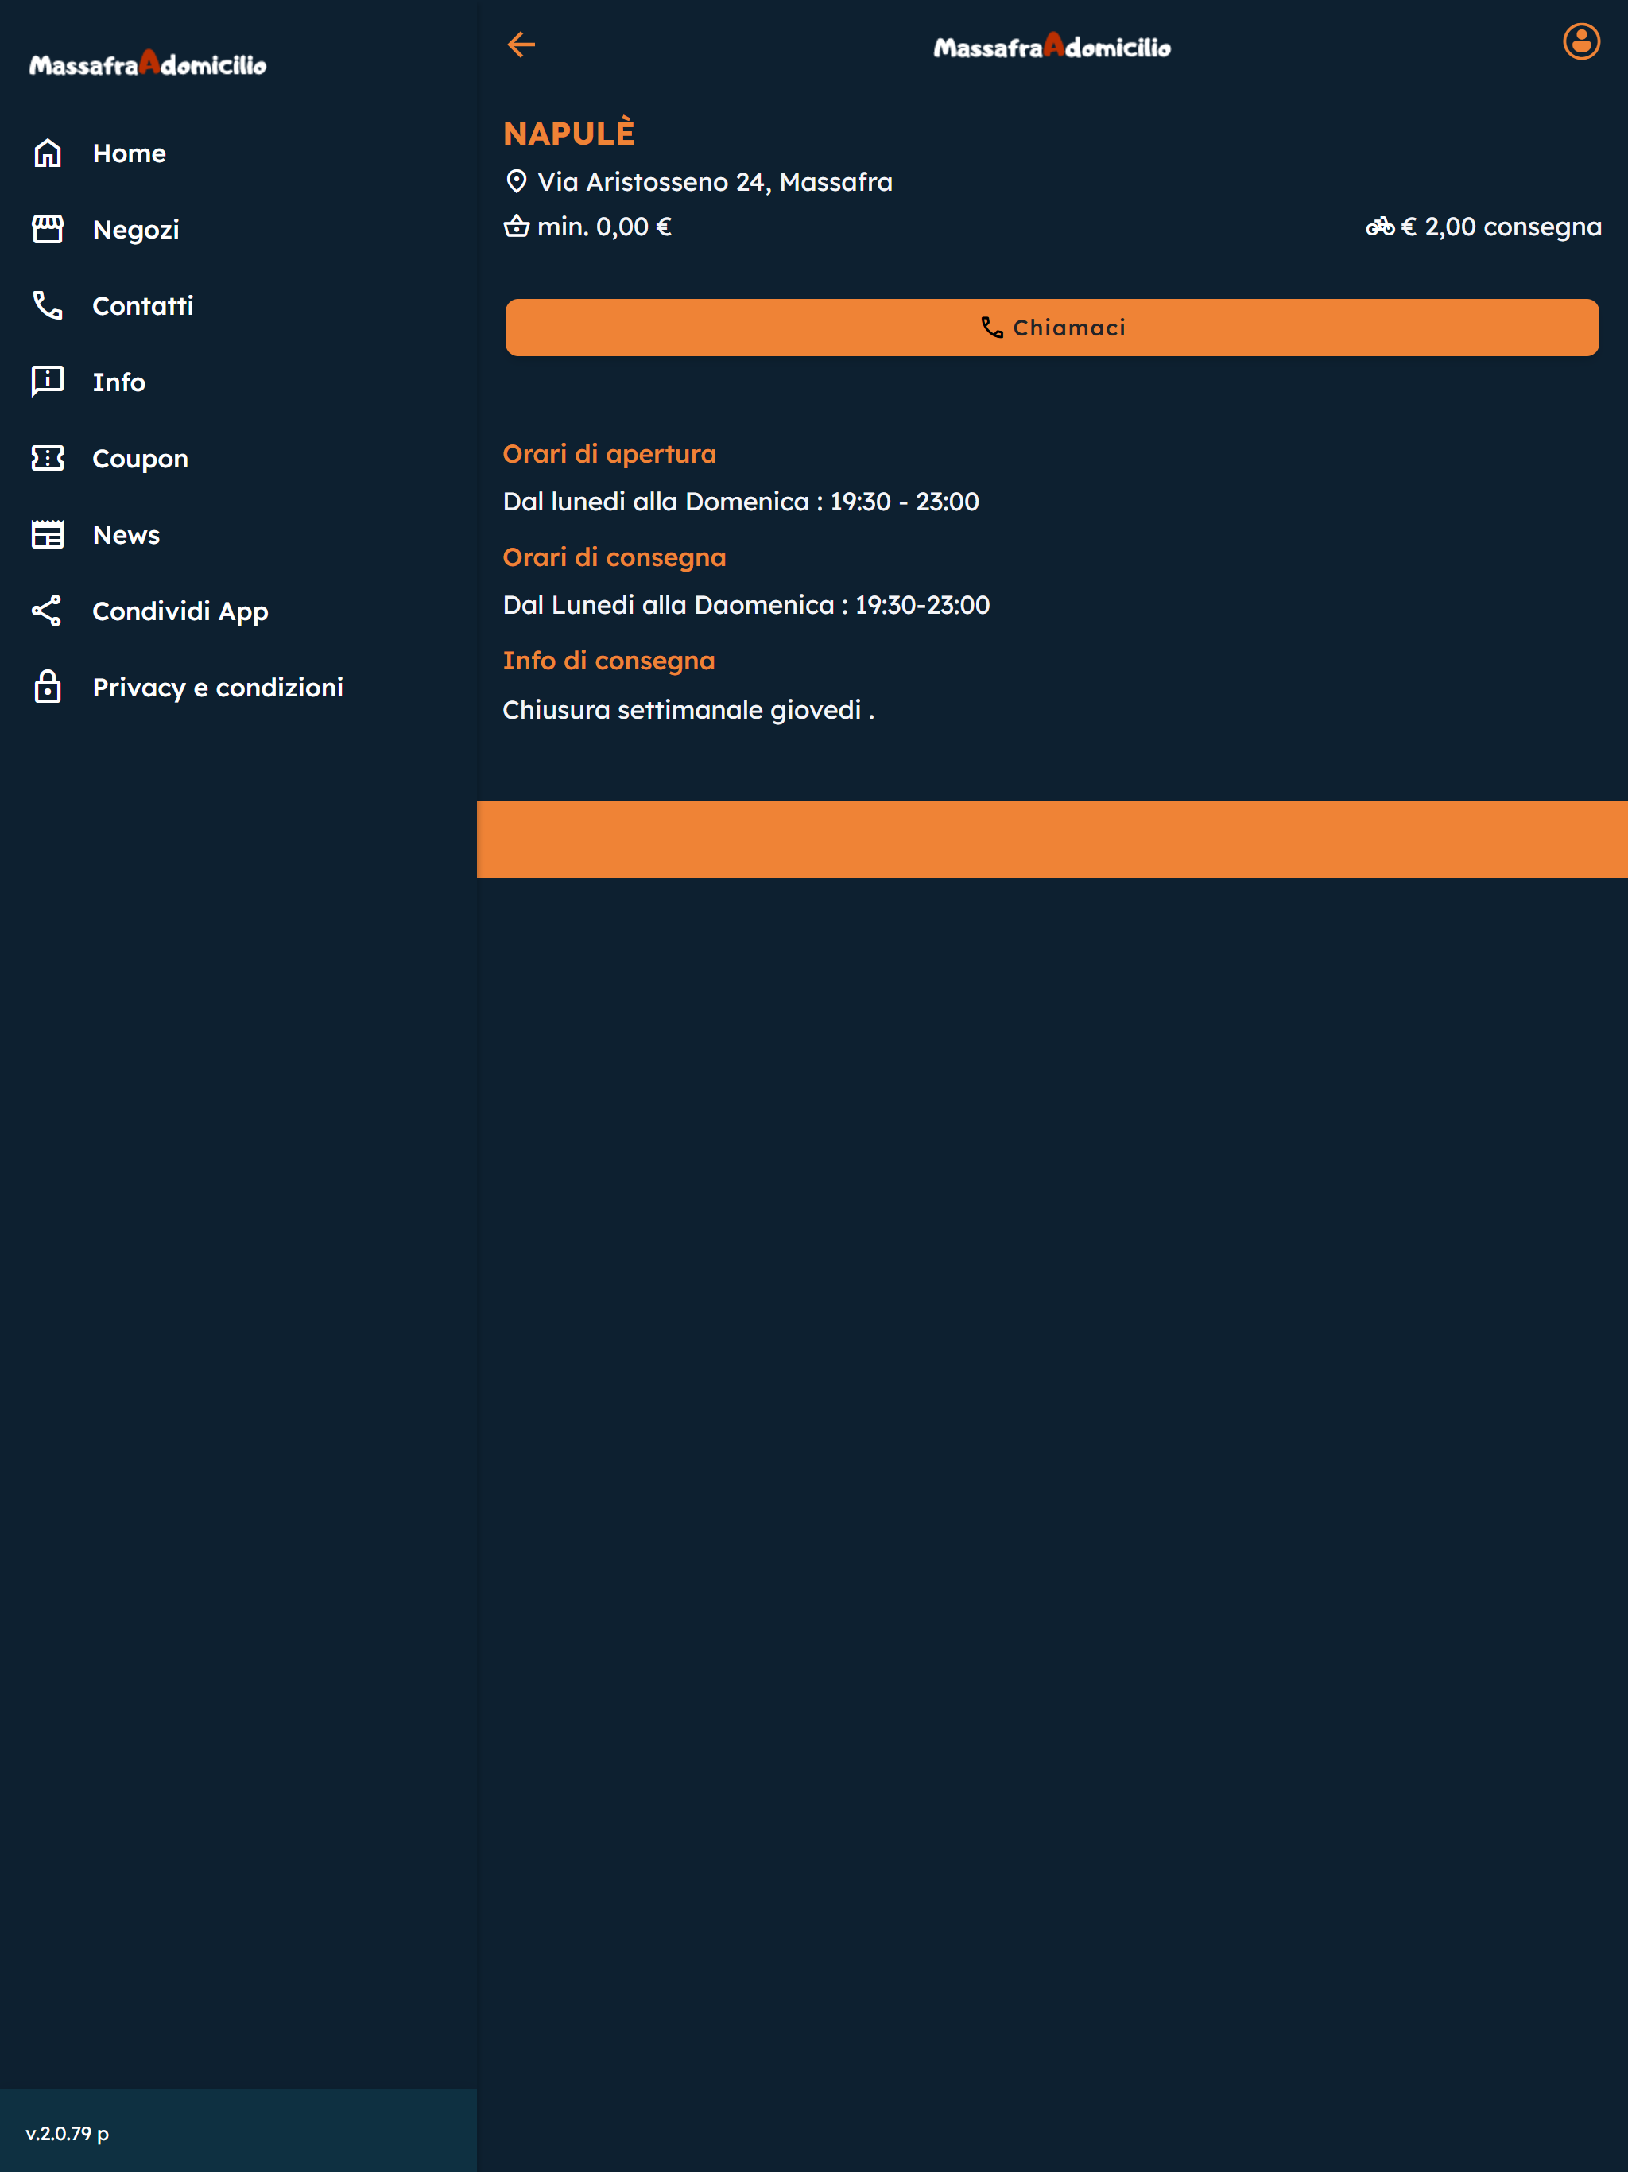Screen dimensions: 1628x2172
Task: Click the Coupon ticket icon
Action: (x=47, y=459)
